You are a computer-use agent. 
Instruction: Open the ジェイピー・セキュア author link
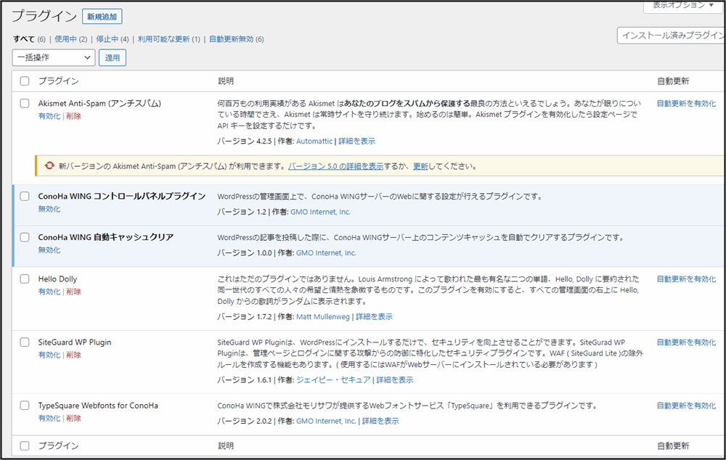point(333,380)
